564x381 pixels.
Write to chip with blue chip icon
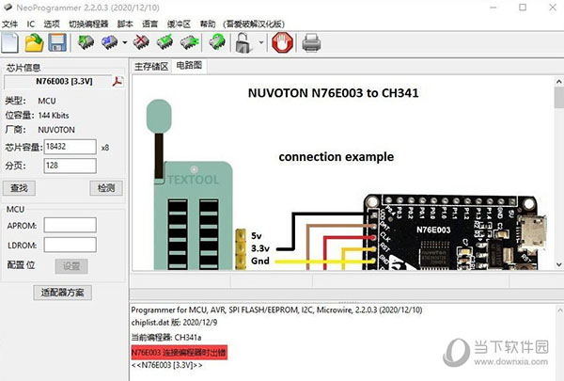110,42
